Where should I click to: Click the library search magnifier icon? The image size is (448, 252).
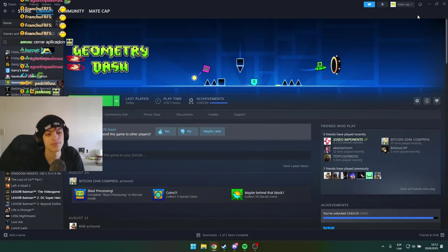click(5, 42)
